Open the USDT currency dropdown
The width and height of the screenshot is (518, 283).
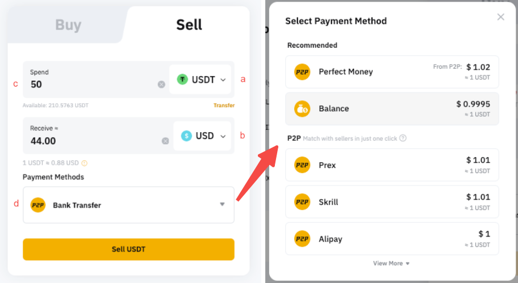point(202,79)
